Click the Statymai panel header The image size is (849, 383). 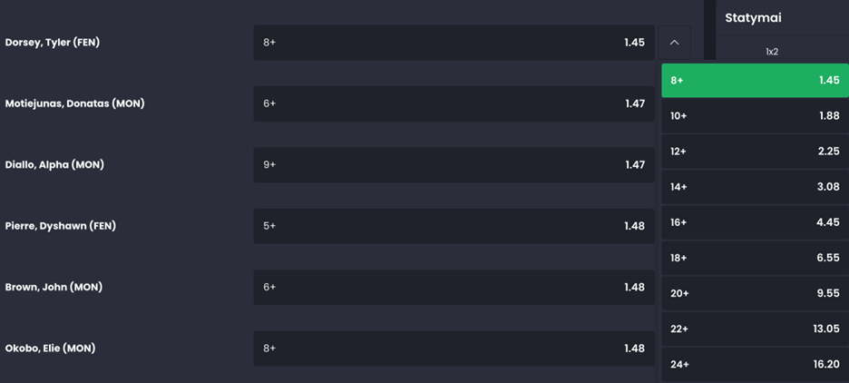[x=753, y=18]
